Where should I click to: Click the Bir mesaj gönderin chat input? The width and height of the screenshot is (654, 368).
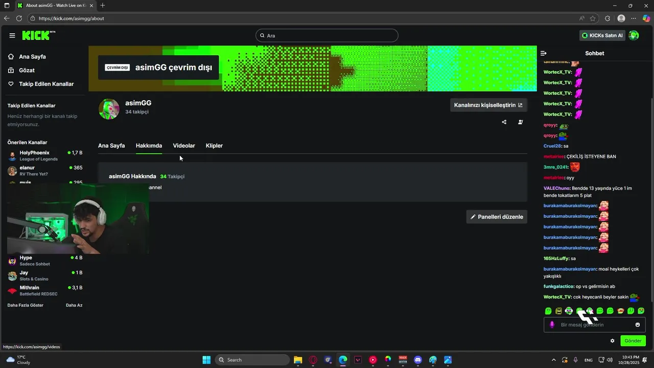[595, 325]
